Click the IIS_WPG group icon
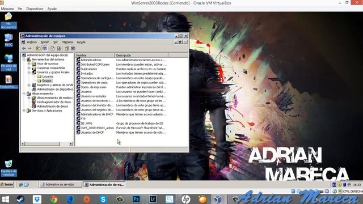Screen dimensions: 363x204 coord(78,124)
